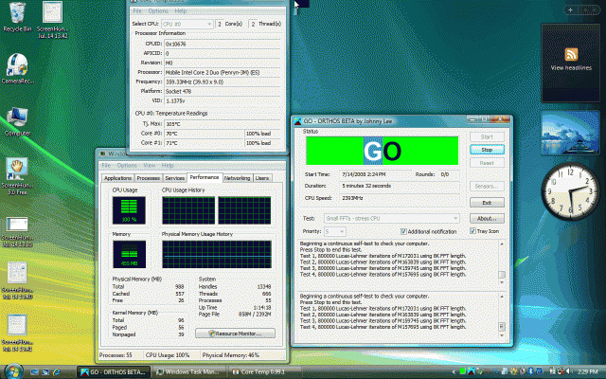The image size is (606, 379).
Task: Click the green ORTHOS tray icon
Action: click(463, 371)
